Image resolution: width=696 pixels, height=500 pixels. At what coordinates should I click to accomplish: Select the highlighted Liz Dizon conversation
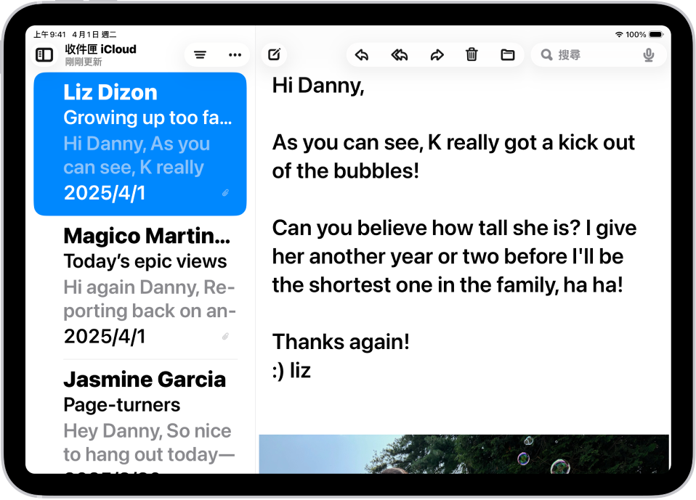[139, 143]
